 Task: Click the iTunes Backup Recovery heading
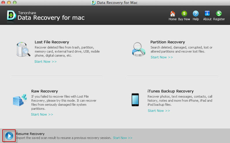170,91
